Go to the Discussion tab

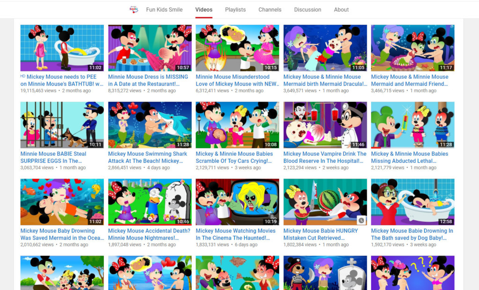click(x=307, y=9)
